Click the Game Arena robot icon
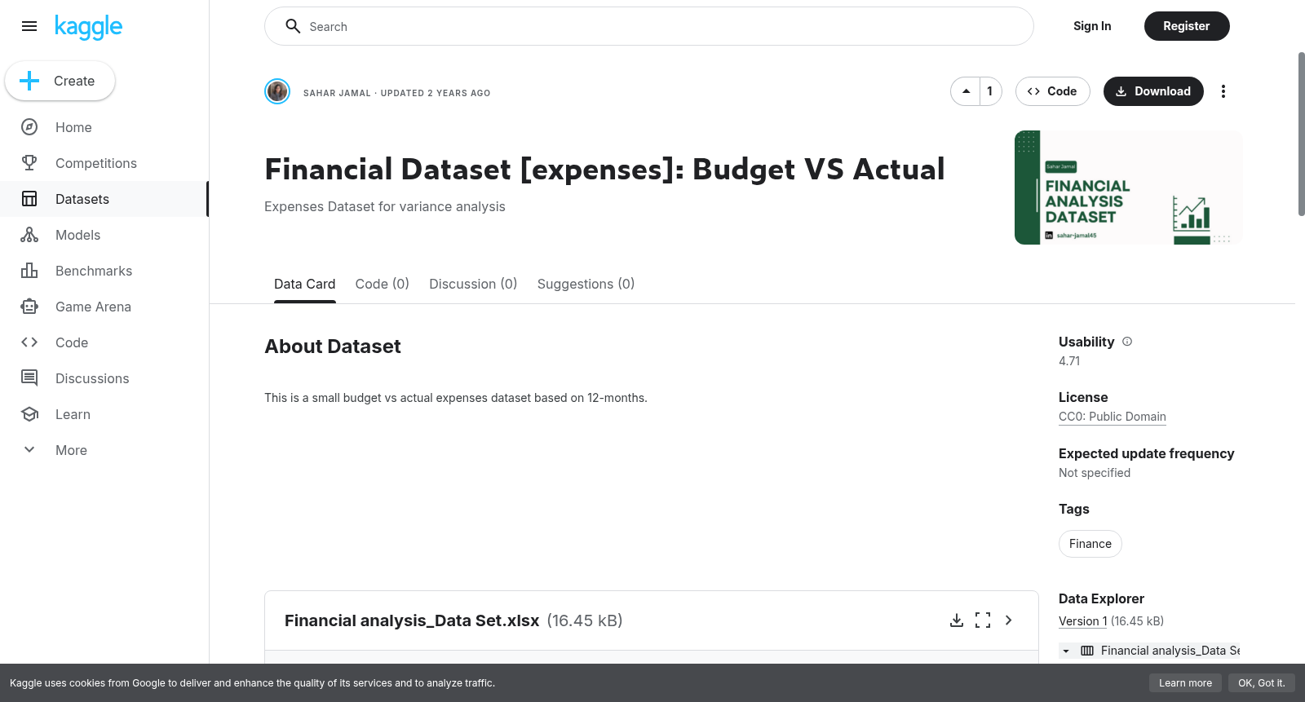 (29, 307)
